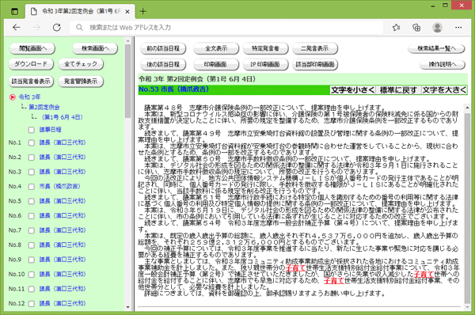Click 文字を小さく to shrink text

click(353, 90)
